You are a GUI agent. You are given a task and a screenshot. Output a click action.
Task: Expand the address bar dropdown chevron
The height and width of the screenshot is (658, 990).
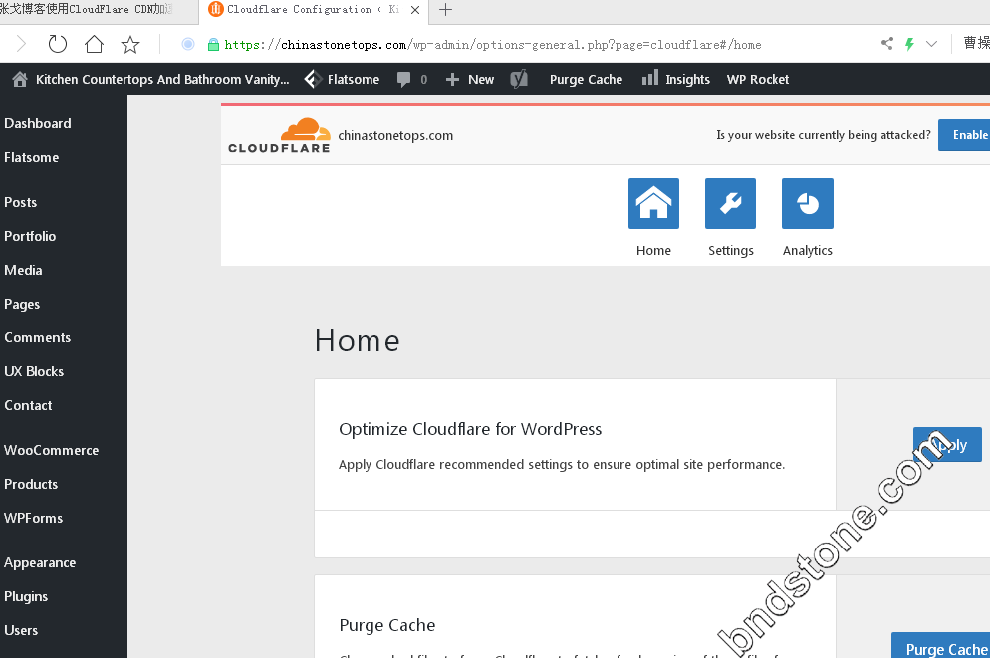(931, 44)
